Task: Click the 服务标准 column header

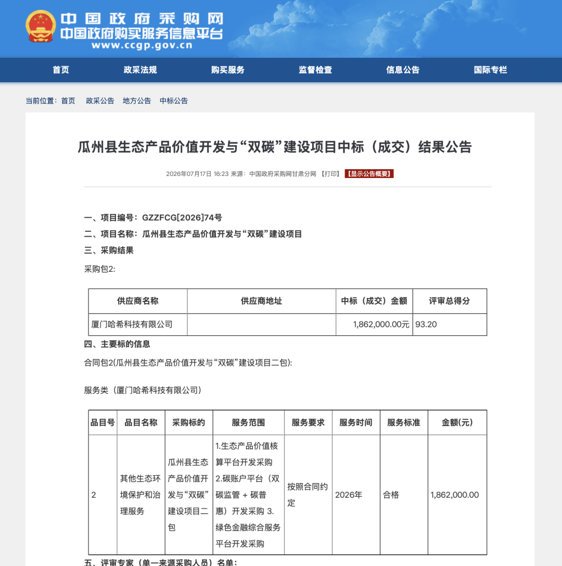Action: point(404,423)
